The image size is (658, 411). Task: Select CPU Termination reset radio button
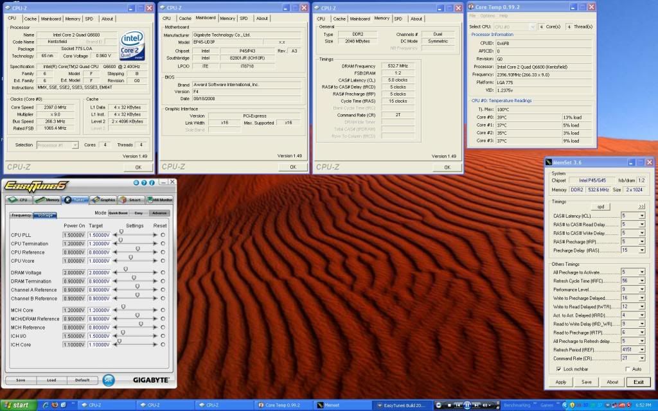click(163, 243)
